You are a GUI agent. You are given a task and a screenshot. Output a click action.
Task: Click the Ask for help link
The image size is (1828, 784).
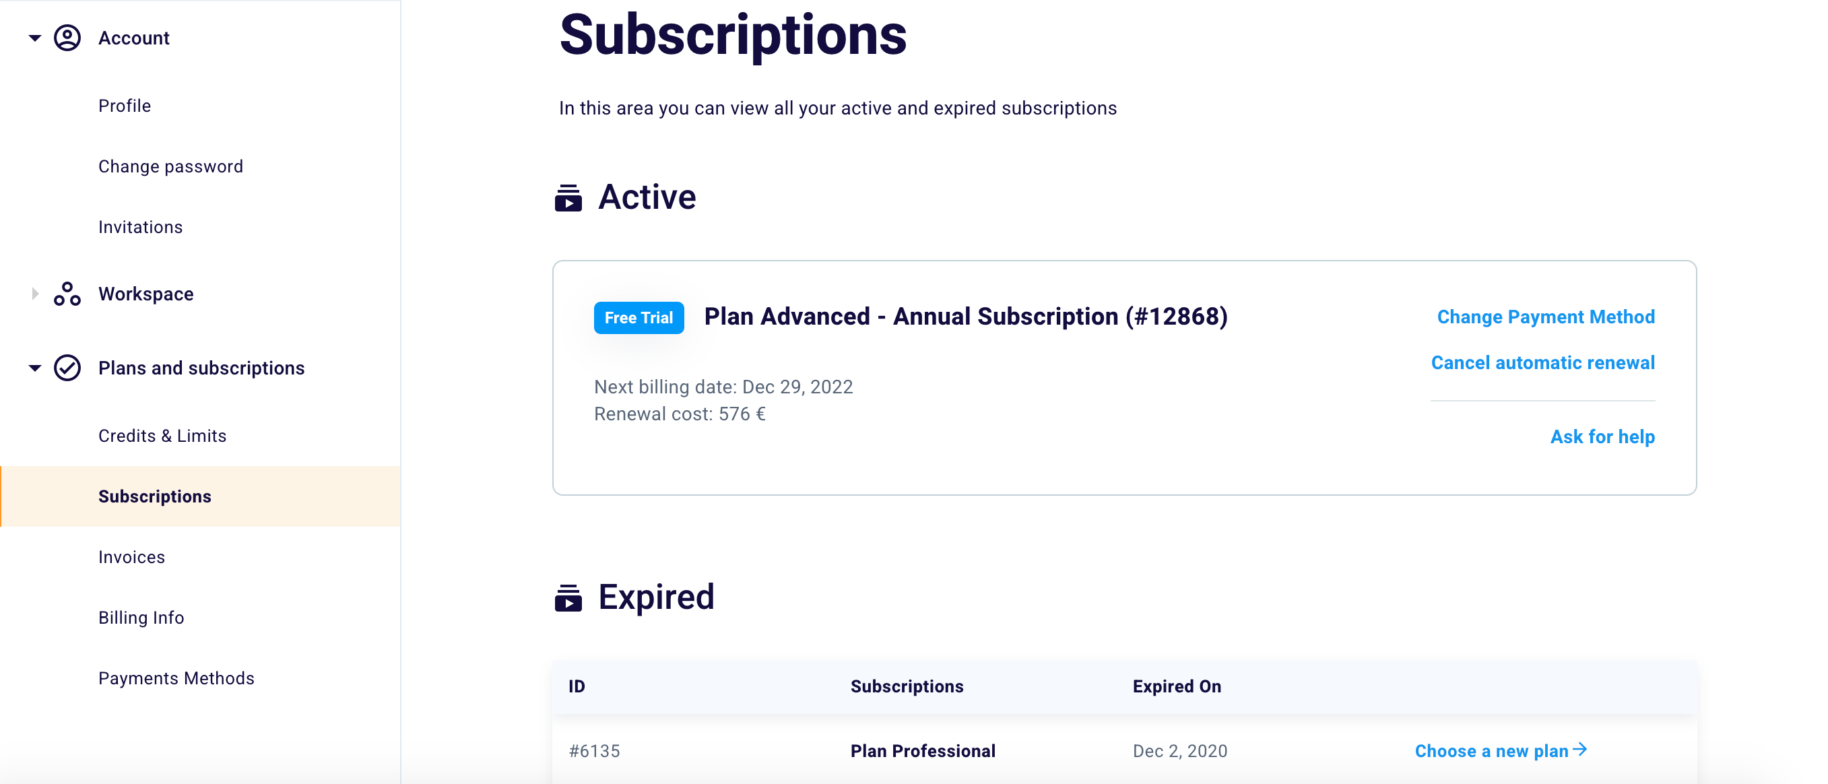click(1602, 437)
